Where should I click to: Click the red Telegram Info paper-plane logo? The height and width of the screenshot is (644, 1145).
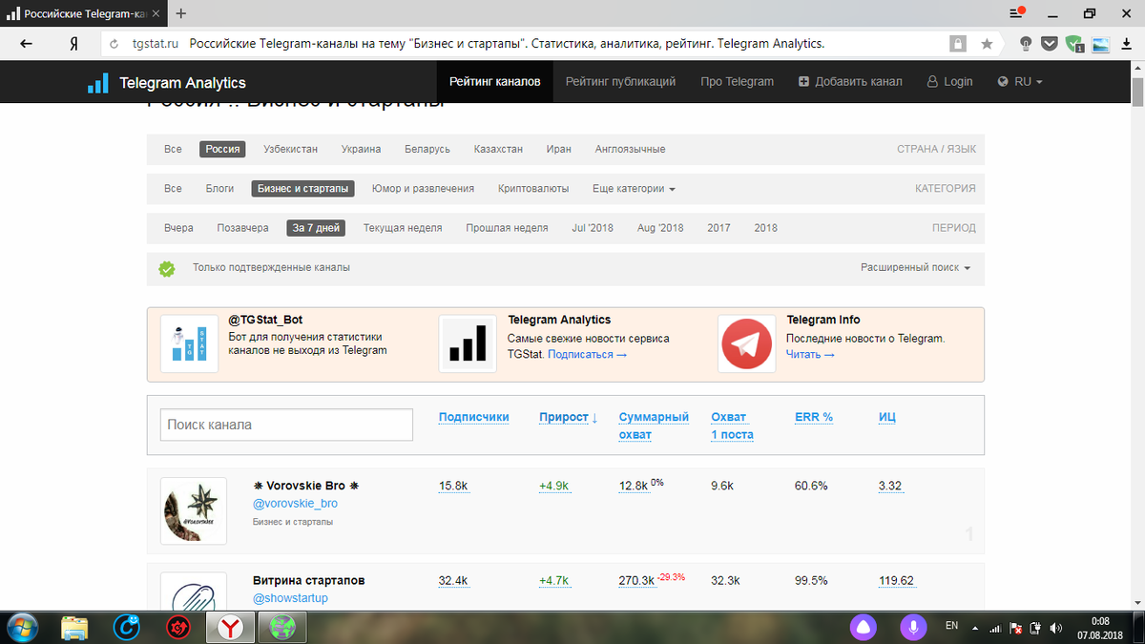click(747, 343)
